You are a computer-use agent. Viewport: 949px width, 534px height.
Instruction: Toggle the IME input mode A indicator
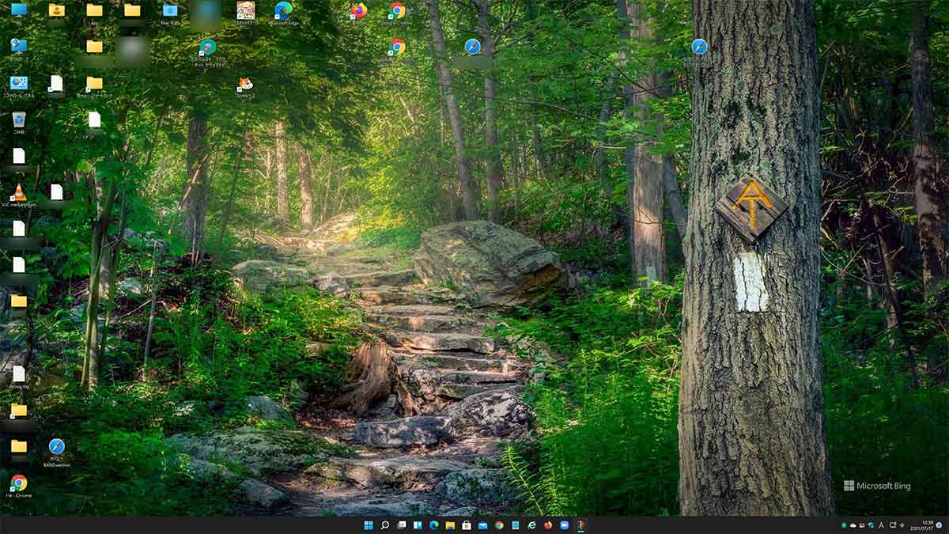coord(881,525)
